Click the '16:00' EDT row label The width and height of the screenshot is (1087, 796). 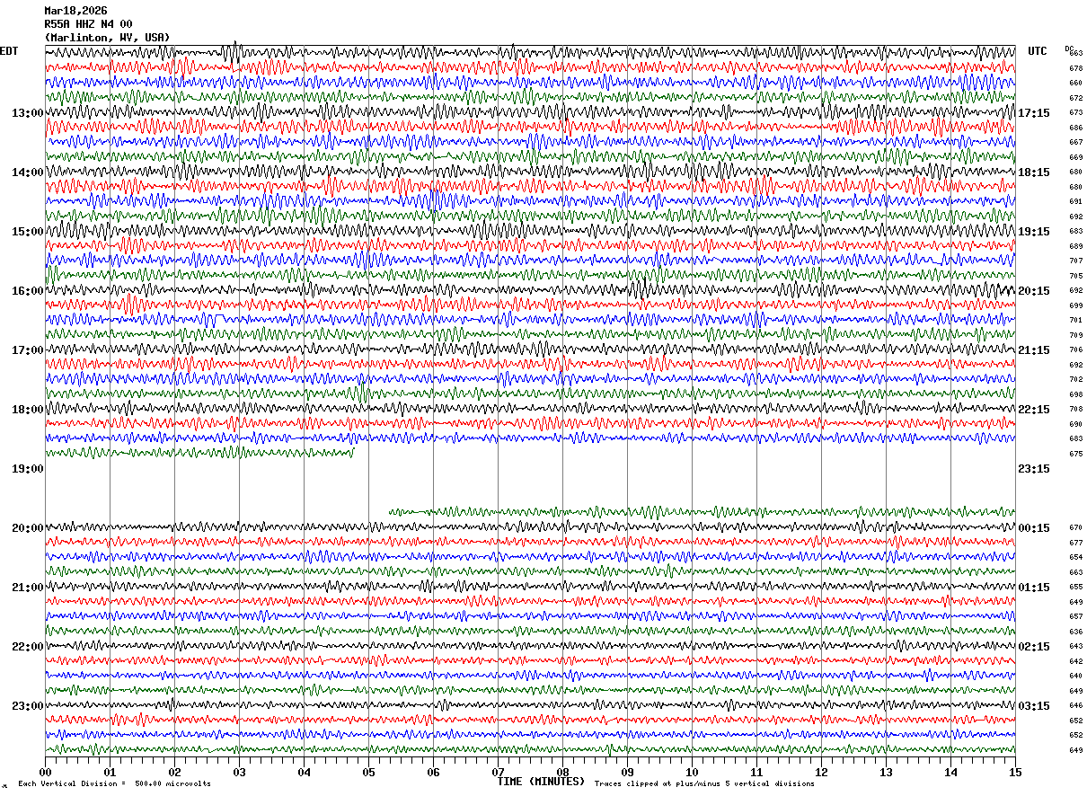tap(28, 291)
